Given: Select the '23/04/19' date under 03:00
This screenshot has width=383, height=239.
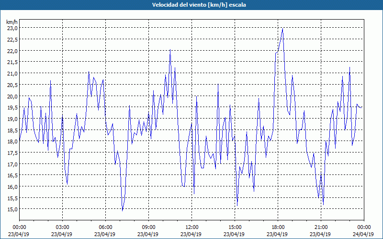Looking at the screenshot, I should click(62, 234).
